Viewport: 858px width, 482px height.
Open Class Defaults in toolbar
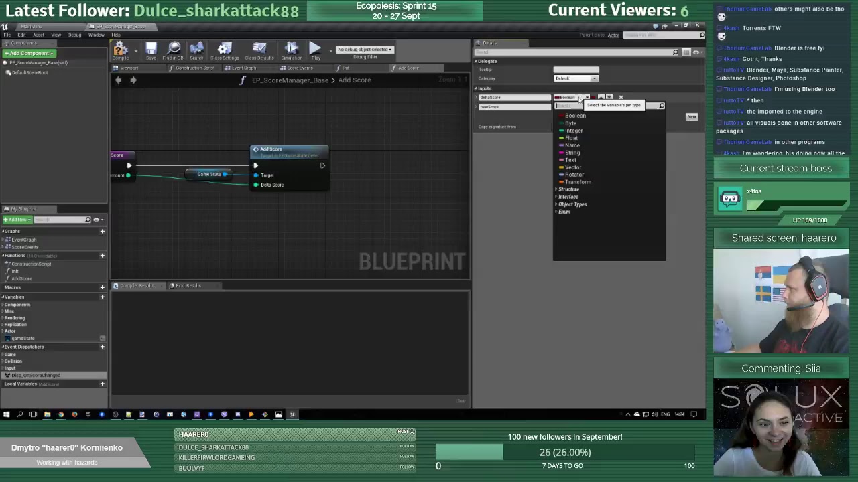tap(259, 50)
